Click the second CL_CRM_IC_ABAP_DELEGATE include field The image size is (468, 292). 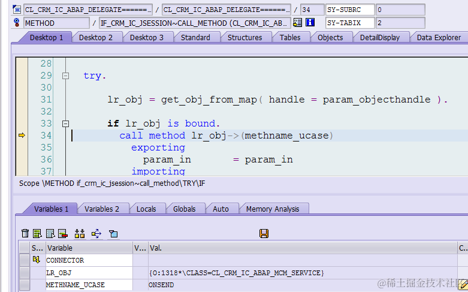tap(227, 10)
